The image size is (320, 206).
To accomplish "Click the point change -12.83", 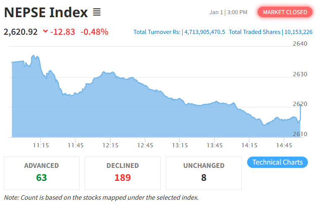I will (x=63, y=32).
